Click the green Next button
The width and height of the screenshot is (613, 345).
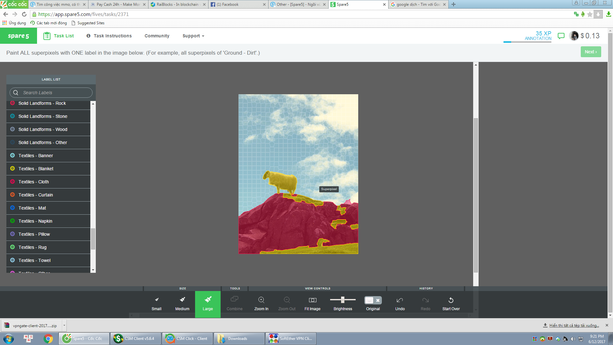point(591,52)
